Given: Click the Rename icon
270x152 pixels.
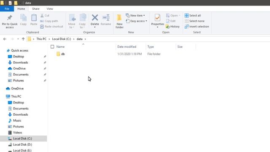Looking at the screenshot, I should [106, 18].
